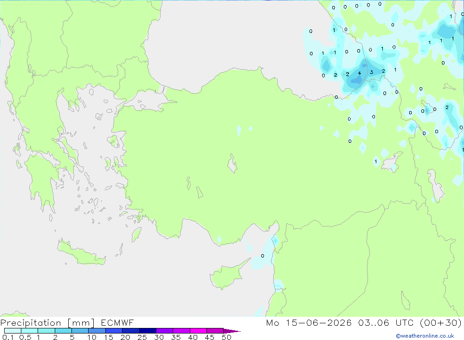The image size is (464, 340).
Task: Pick the 30–35 mm purple legend swatch
Action: (x=164, y=331)
